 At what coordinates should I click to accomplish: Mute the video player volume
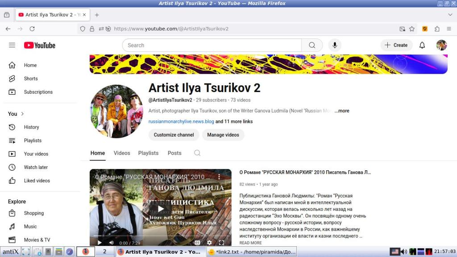111,243
